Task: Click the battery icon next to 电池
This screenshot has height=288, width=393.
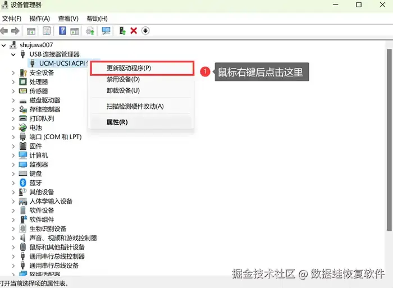Action: (x=23, y=127)
